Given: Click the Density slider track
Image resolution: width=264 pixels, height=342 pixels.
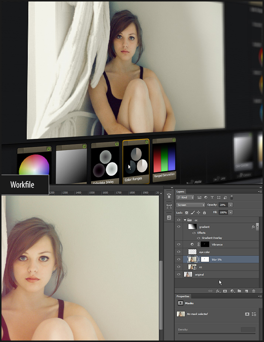Looking at the screenshot, I should (x=216, y=334).
